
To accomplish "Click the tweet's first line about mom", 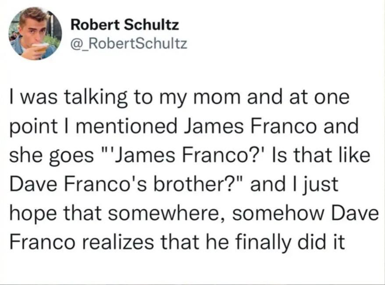I will 179,98.
